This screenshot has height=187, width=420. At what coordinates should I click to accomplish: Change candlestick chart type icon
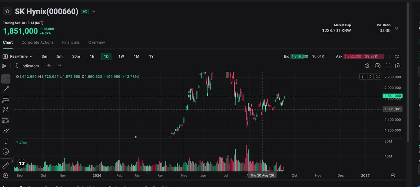[4, 66]
